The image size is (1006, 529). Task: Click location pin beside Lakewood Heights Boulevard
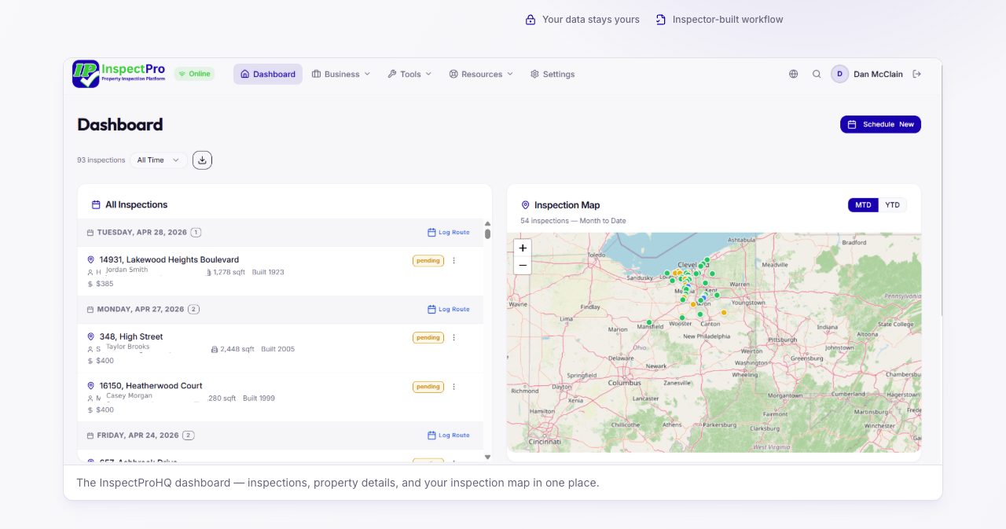pos(90,259)
